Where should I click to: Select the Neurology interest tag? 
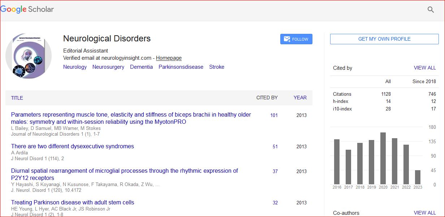75,67
